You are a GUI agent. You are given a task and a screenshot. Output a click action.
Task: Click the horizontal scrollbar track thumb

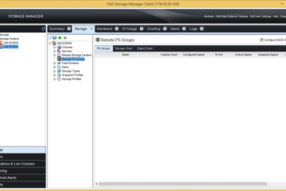click(x=183, y=184)
